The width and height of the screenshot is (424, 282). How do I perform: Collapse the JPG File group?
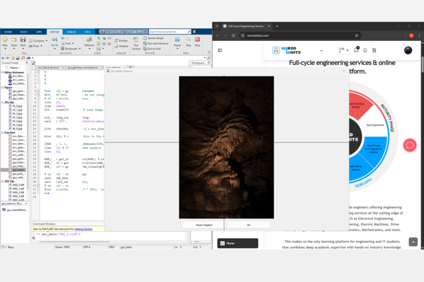[2, 103]
